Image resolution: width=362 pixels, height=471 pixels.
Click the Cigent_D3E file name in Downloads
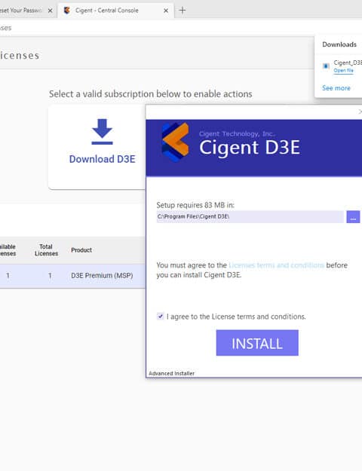pyautogui.click(x=348, y=63)
